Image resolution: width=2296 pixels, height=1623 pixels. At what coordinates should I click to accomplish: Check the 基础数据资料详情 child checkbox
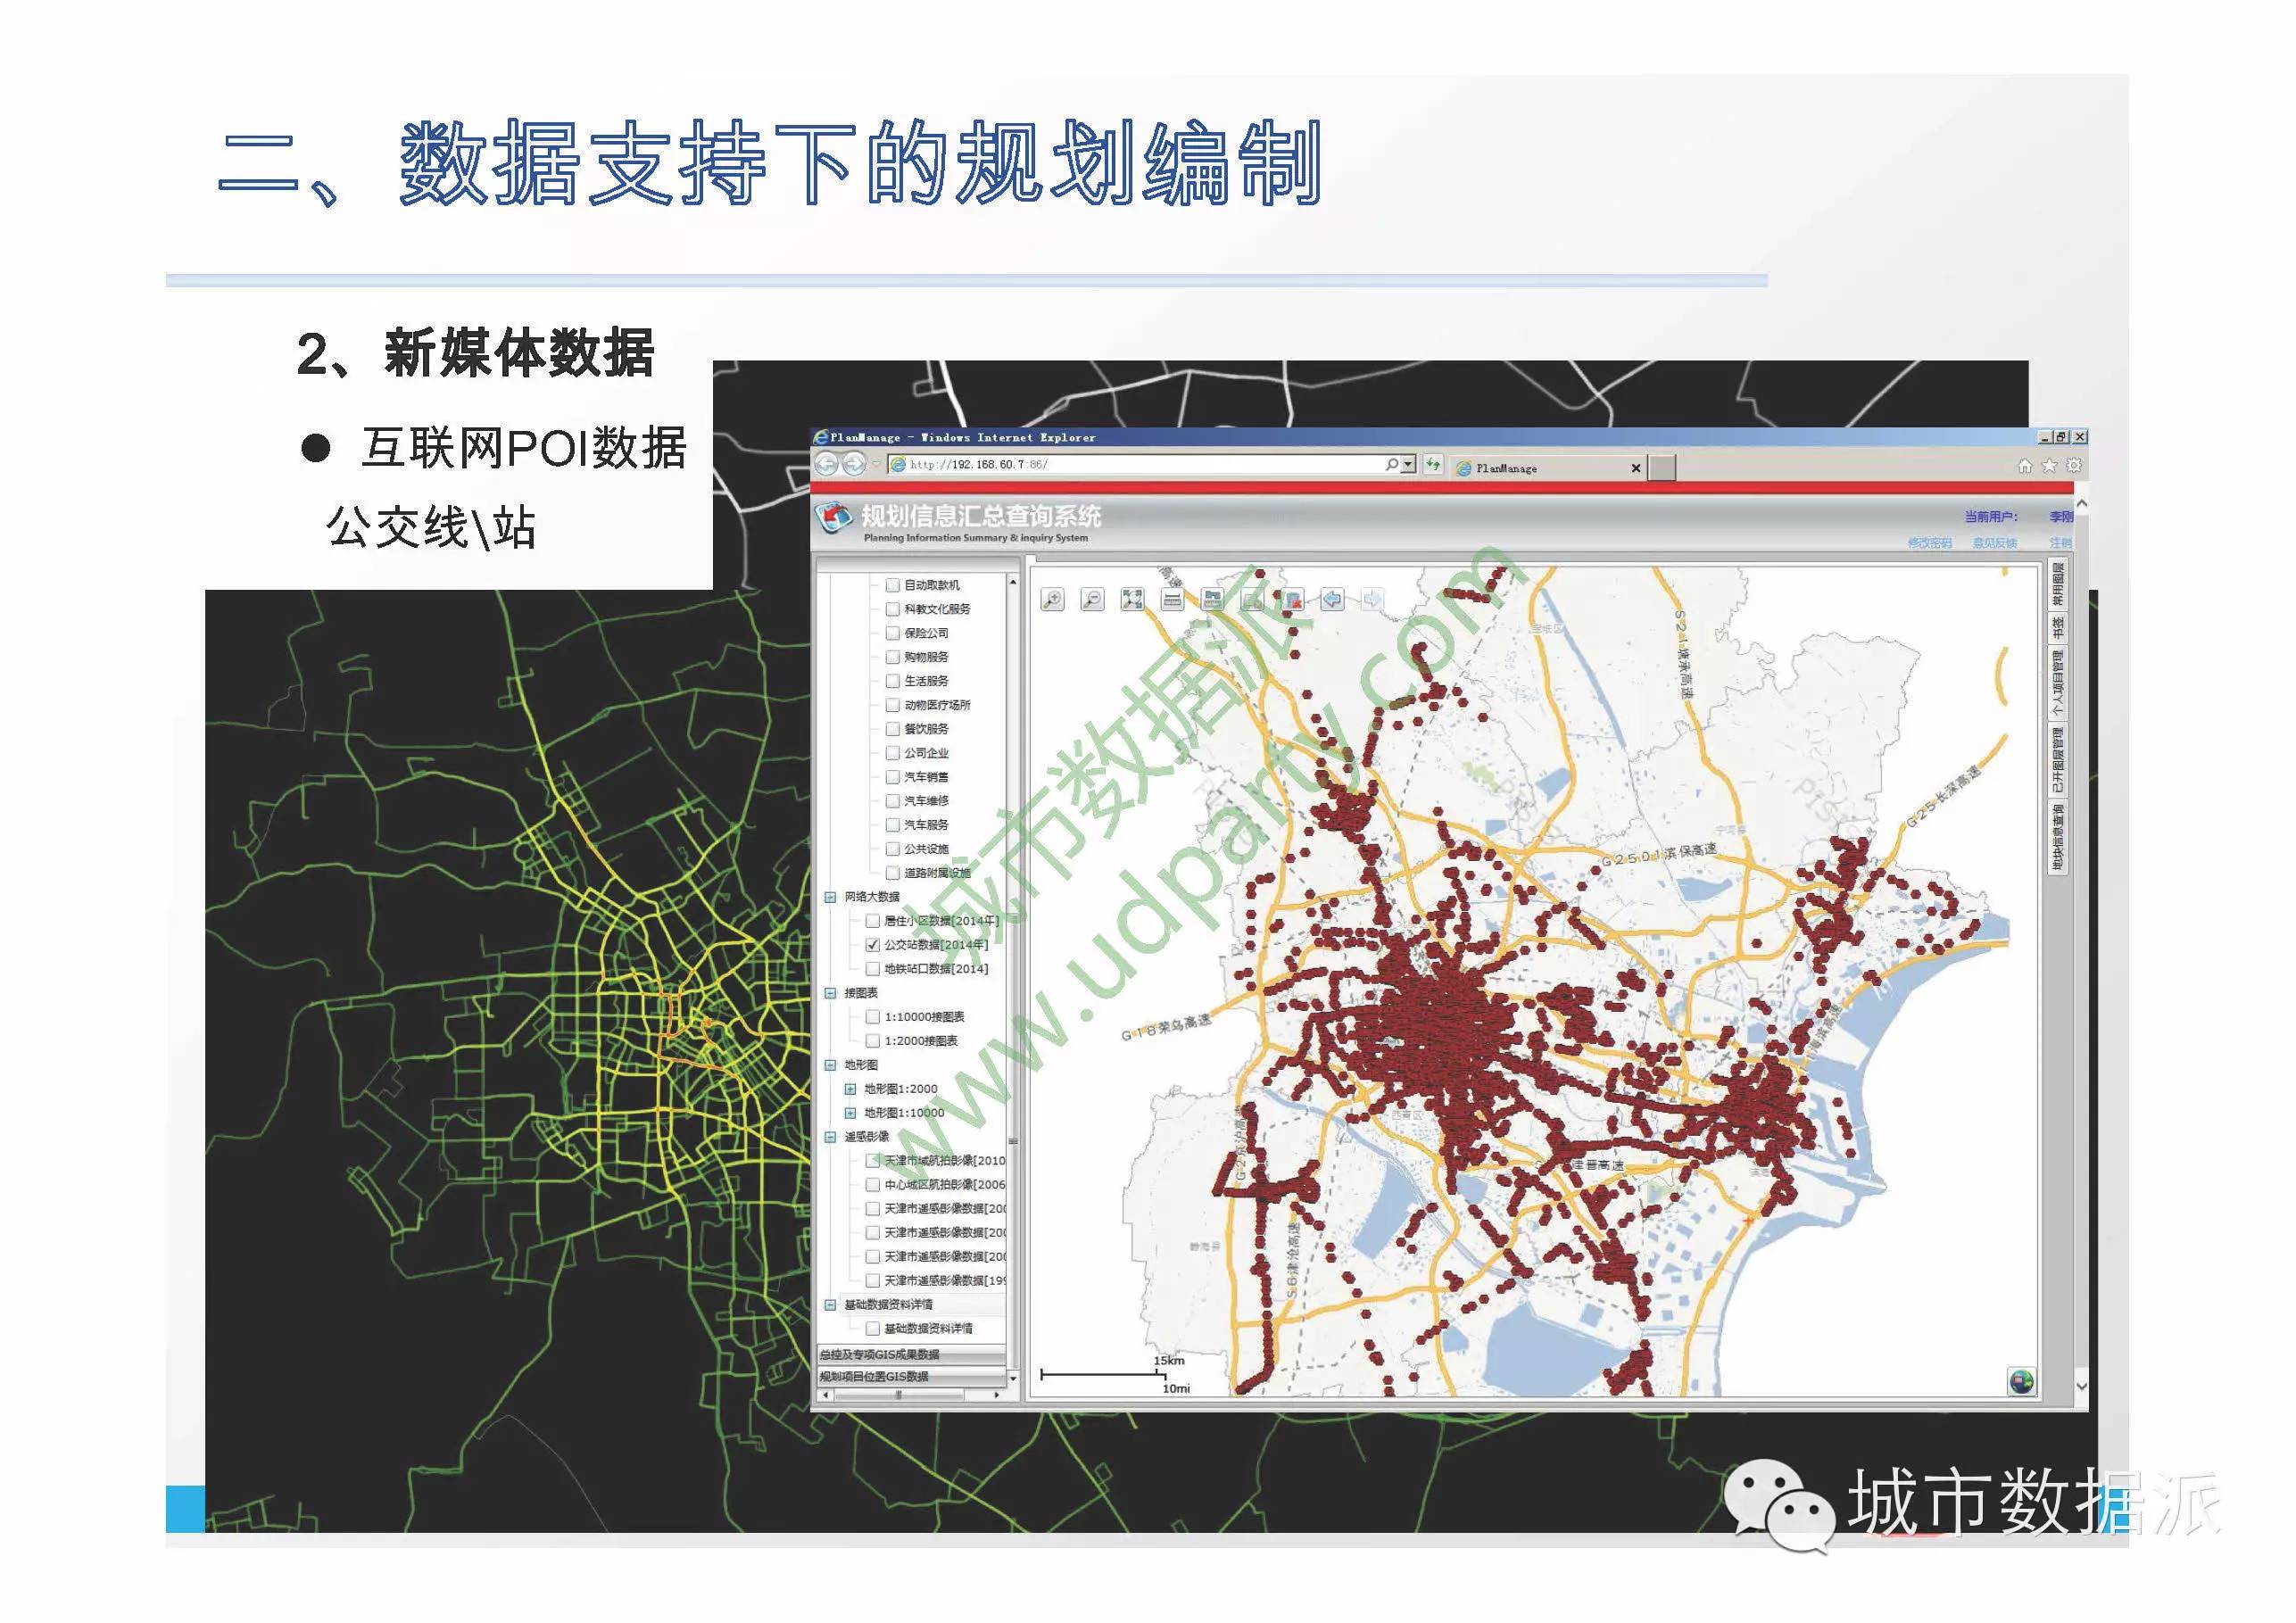point(872,1329)
